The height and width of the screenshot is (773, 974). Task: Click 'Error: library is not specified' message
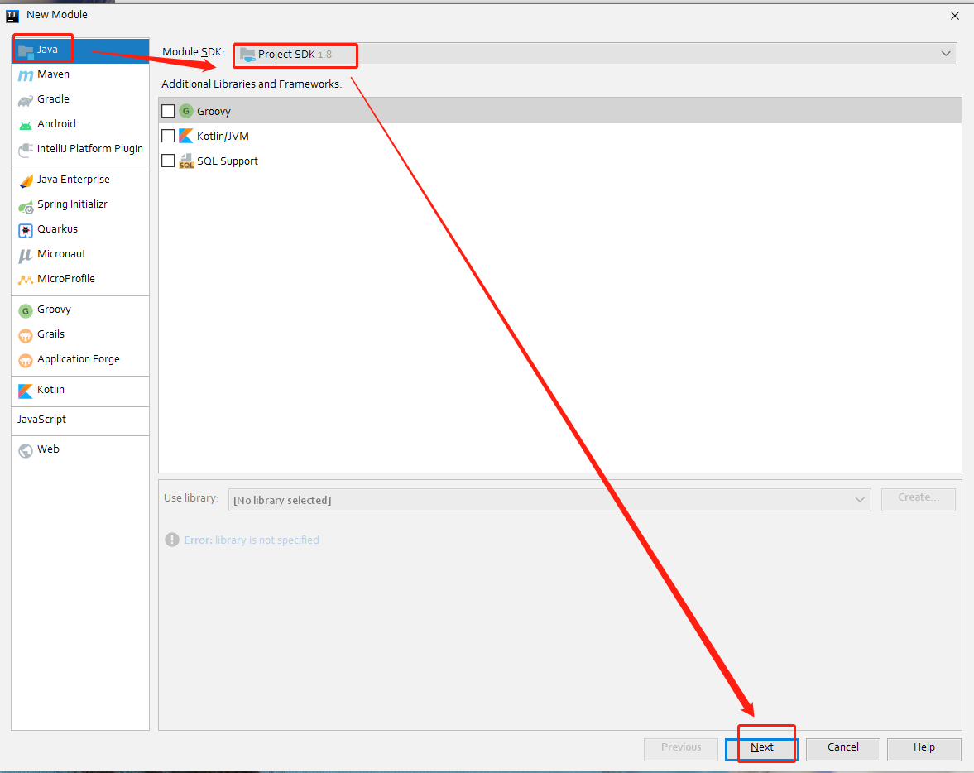point(252,540)
